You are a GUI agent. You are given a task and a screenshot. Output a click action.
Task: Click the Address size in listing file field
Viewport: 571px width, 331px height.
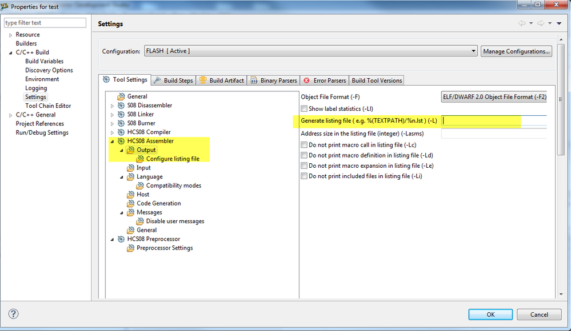(x=494, y=134)
